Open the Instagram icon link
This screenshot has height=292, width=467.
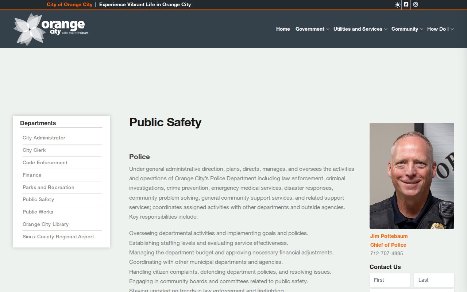416,5
